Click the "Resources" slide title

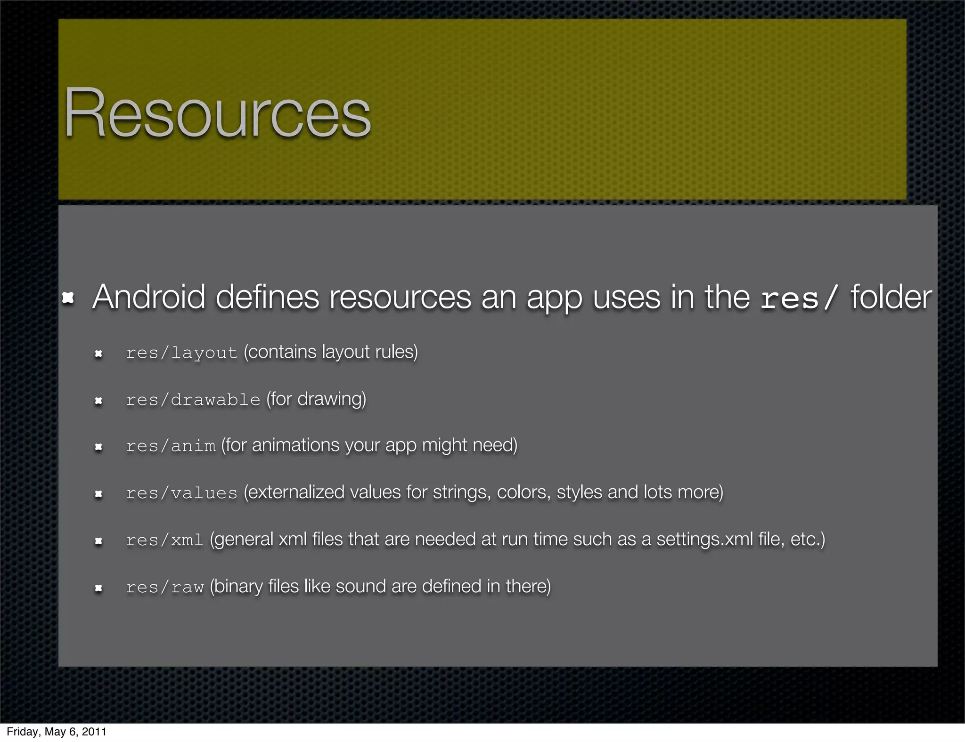click(217, 112)
